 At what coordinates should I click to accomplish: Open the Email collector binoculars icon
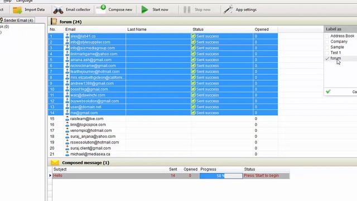coord(58,10)
